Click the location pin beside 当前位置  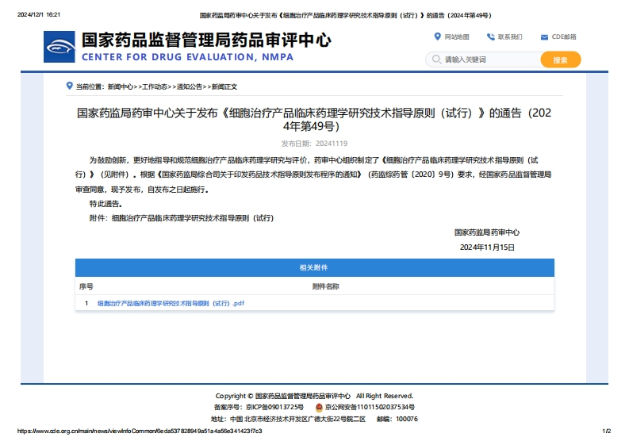(x=70, y=86)
